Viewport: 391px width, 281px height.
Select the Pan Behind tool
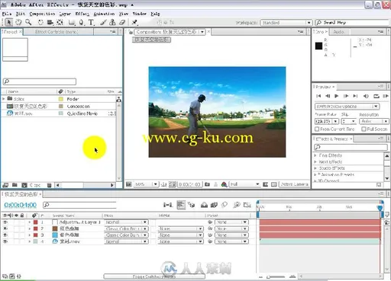pos(60,22)
